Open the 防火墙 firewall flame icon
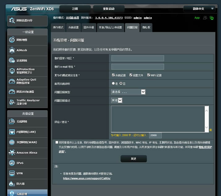This screenshot has height=196, width=221. pyautogui.click(x=12, y=184)
